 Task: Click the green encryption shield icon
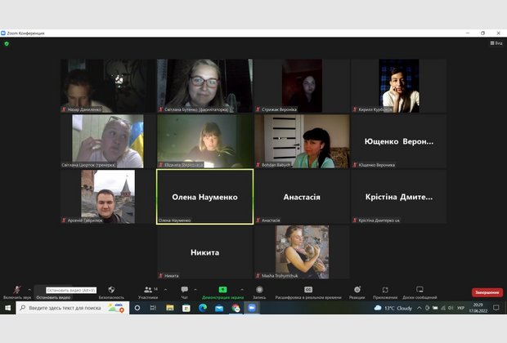click(x=7, y=43)
